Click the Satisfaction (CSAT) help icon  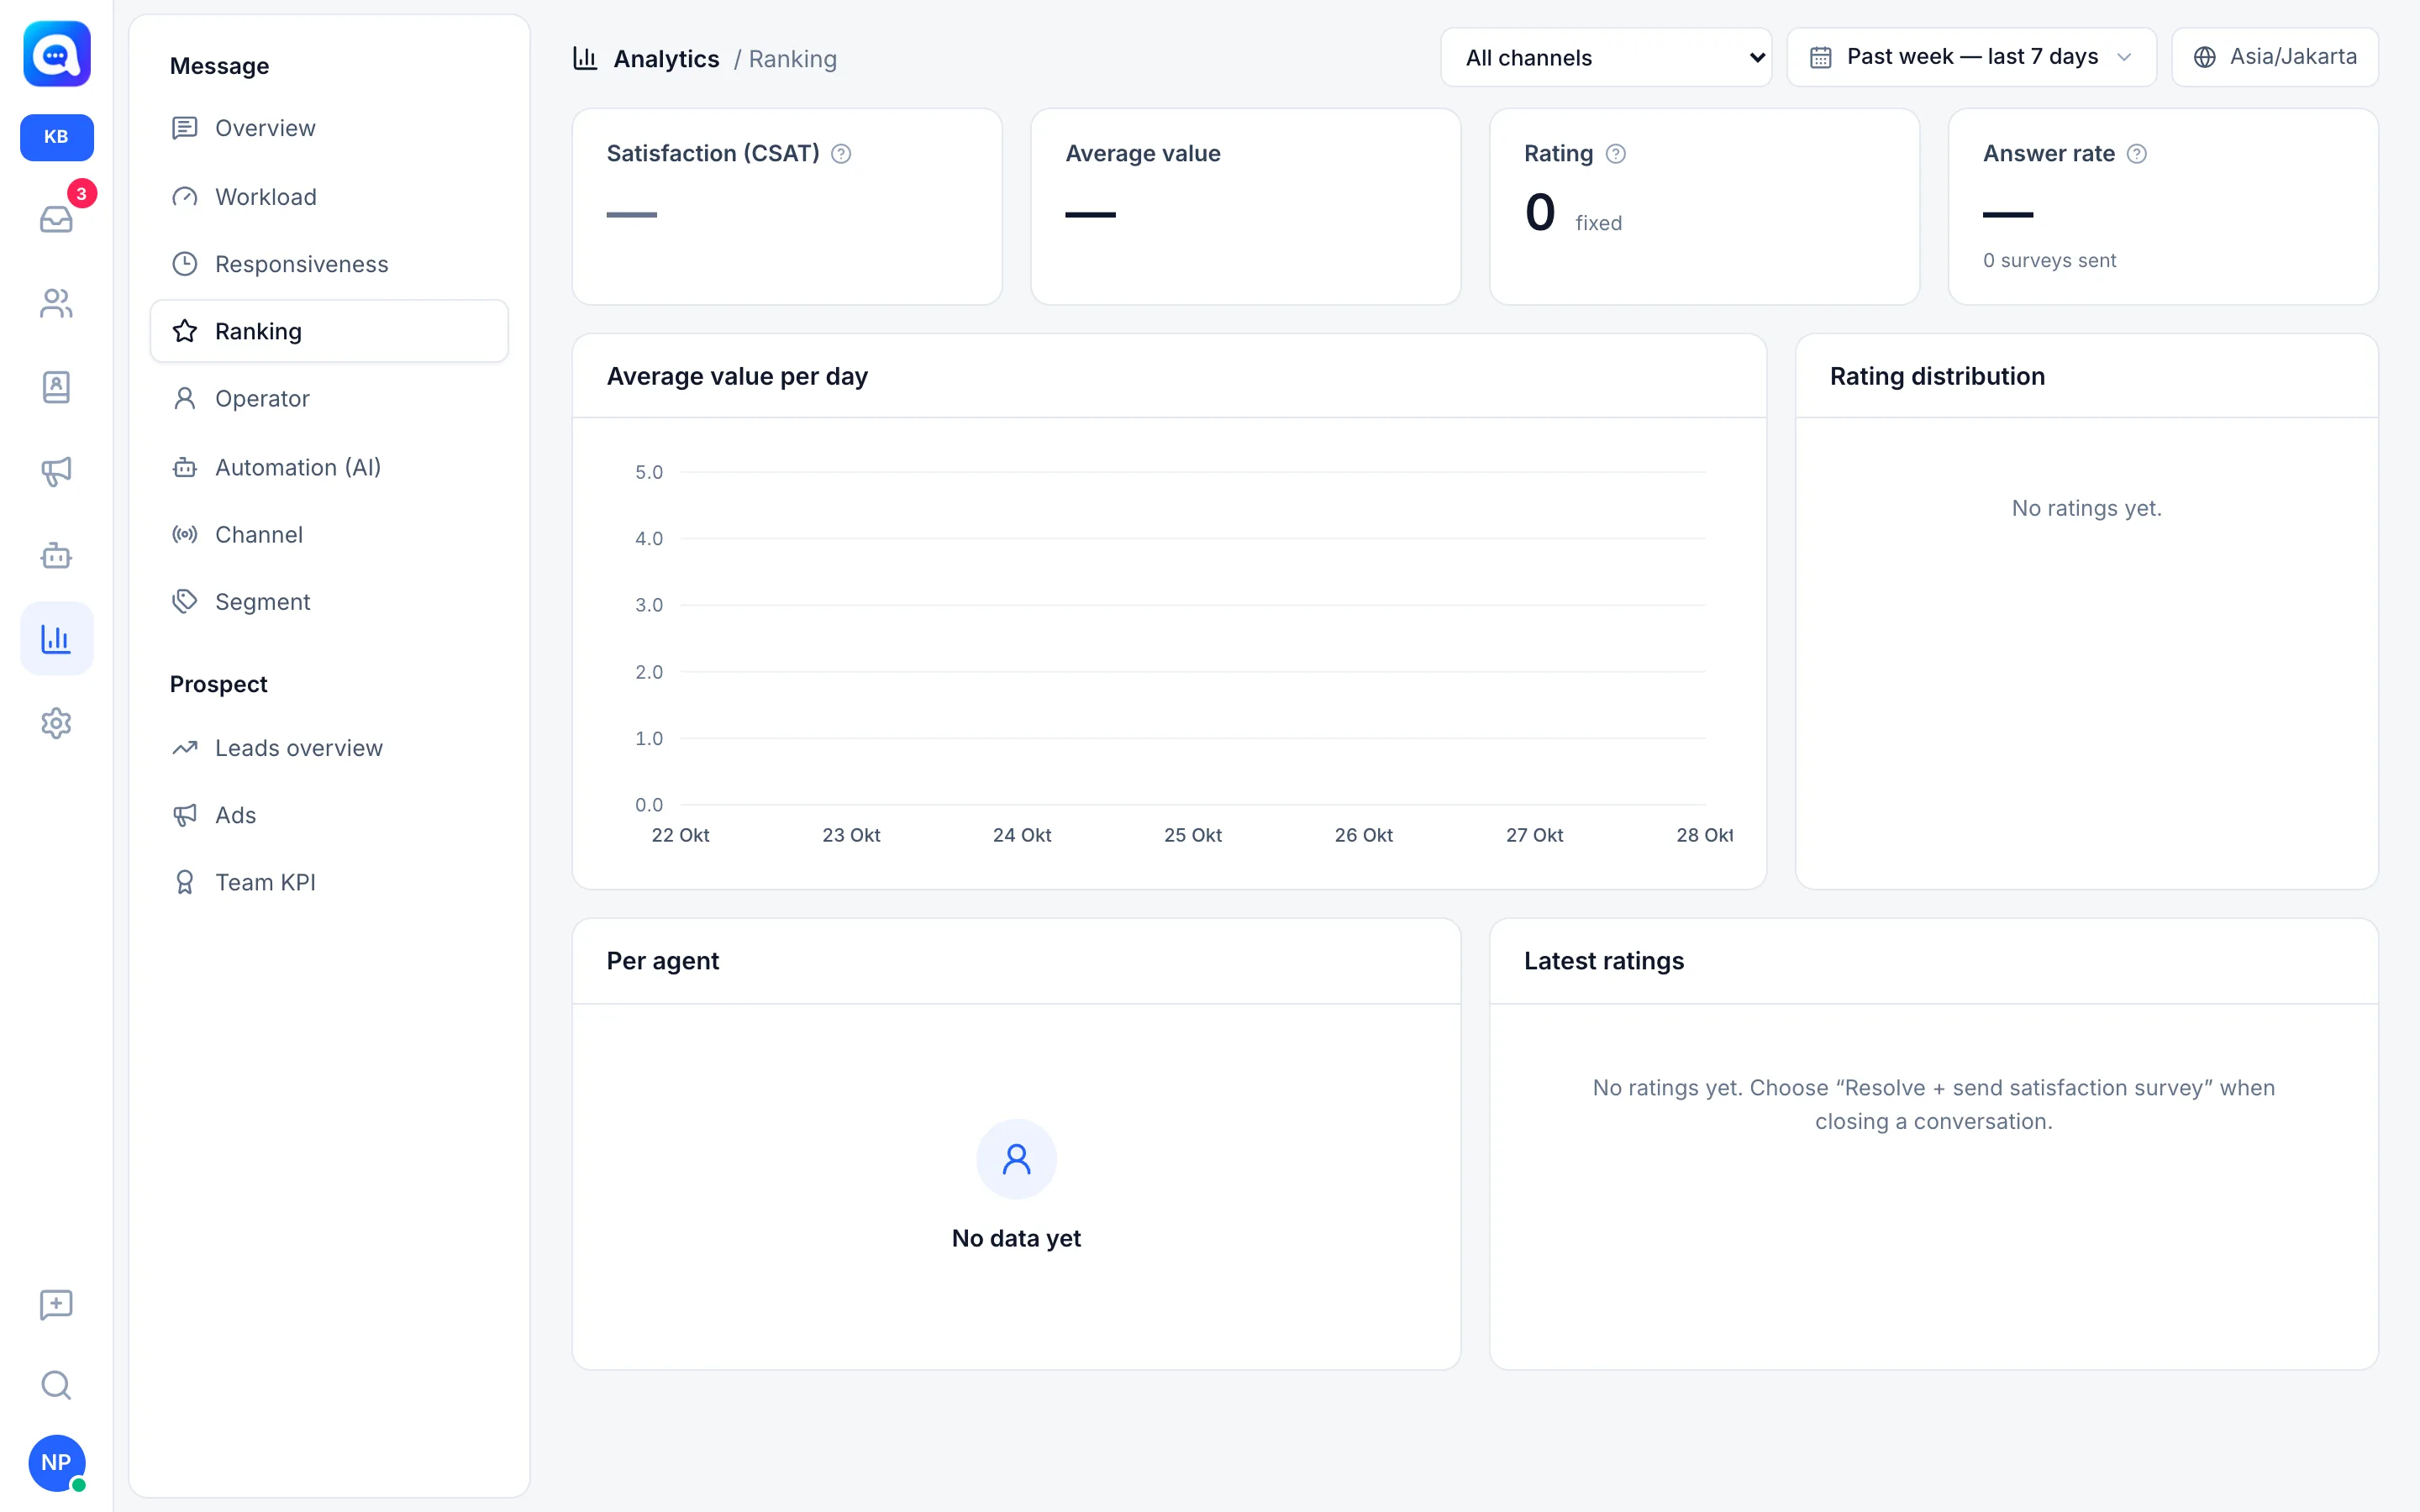(841, 154)
